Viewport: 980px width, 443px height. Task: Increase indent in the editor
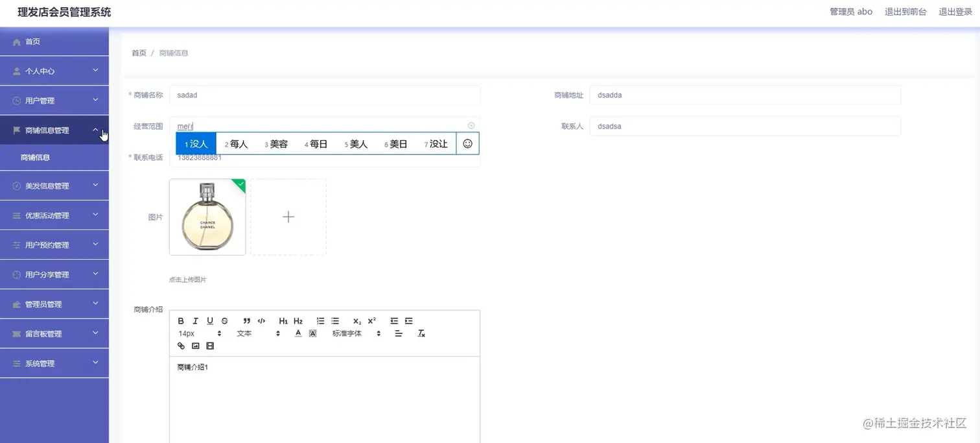tap(409, 321)
